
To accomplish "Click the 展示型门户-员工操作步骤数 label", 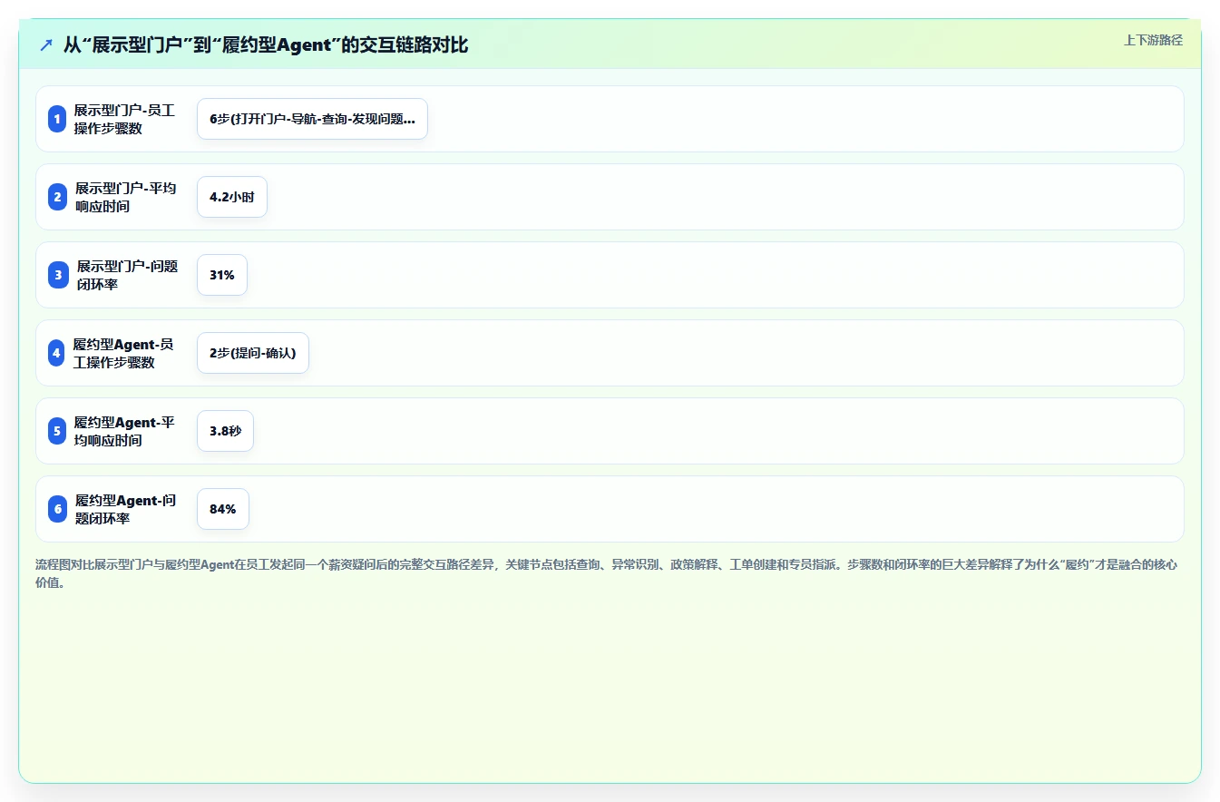I will click(124, 119).
